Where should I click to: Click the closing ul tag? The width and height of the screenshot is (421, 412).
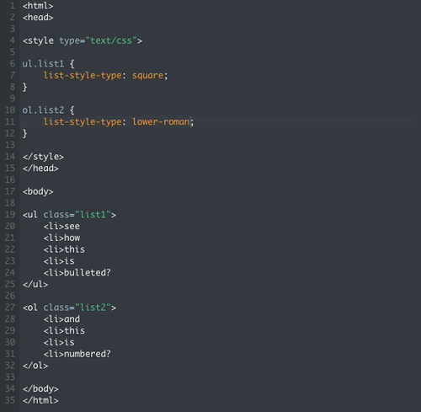pyautogui.click(x=35, y=284)
